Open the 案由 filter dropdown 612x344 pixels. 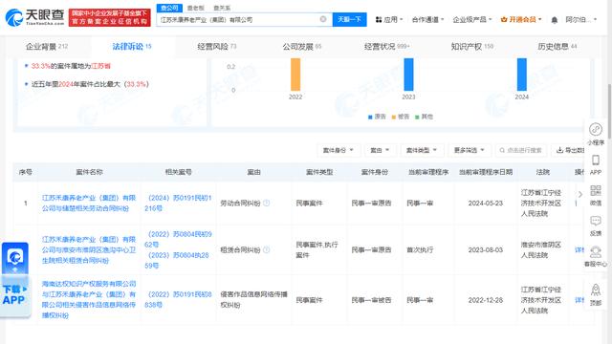[380, 150]
